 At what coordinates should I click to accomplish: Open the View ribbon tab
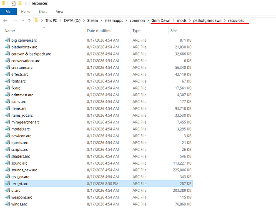point(60,12)
